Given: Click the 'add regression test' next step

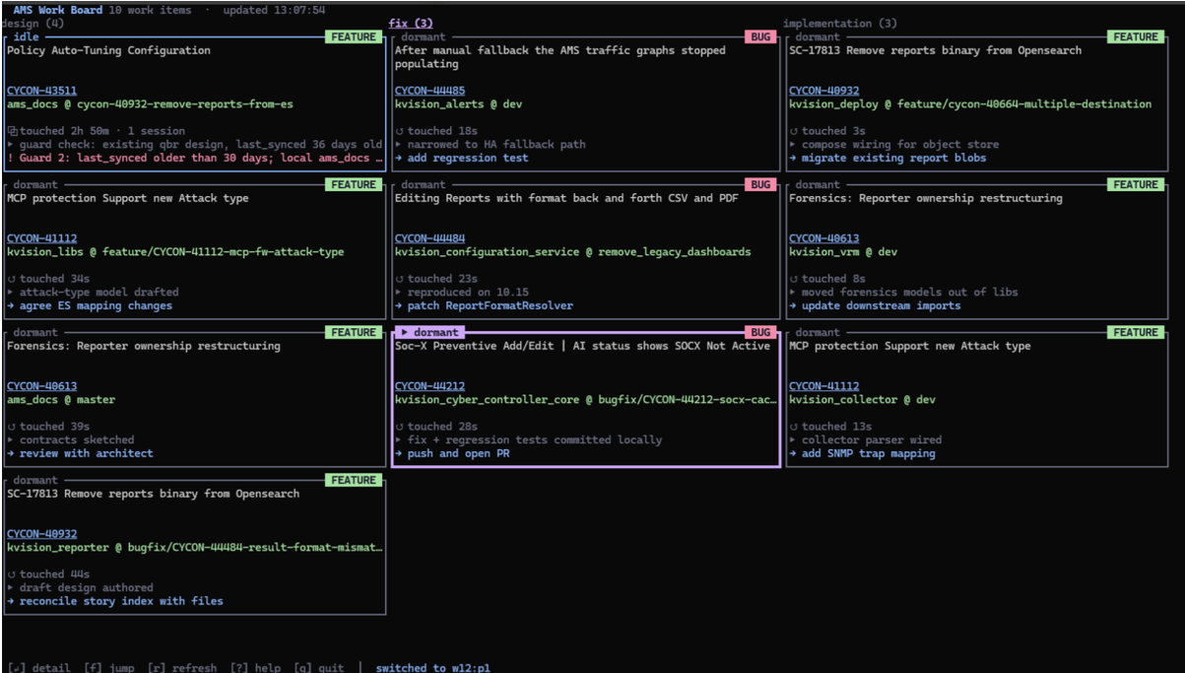Looking at the screenshot, I should point(462,158).
